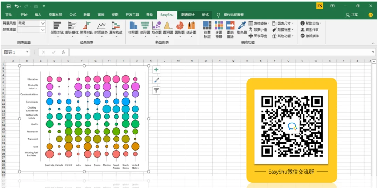Open chart styles paintbrush button

156,80
